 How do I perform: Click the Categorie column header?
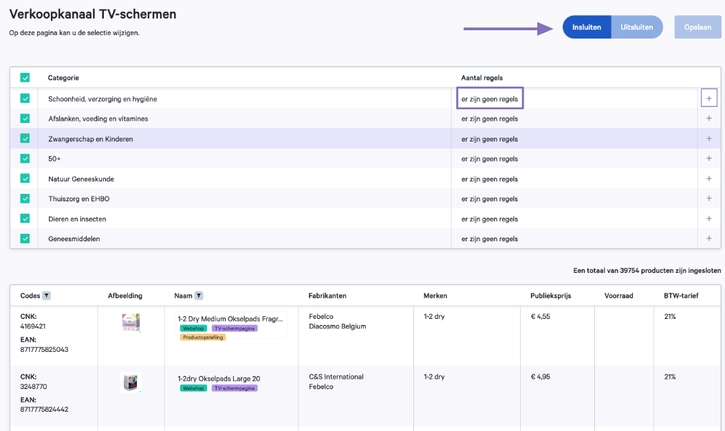[63, 78]
